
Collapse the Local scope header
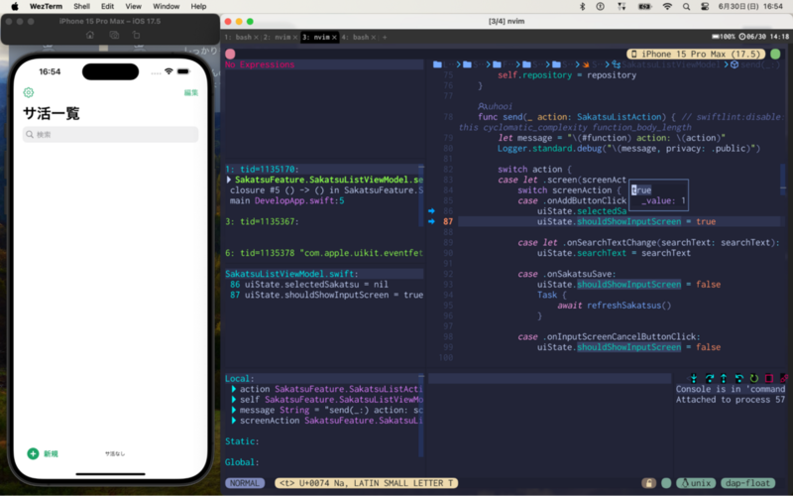[x=240, y=378]
